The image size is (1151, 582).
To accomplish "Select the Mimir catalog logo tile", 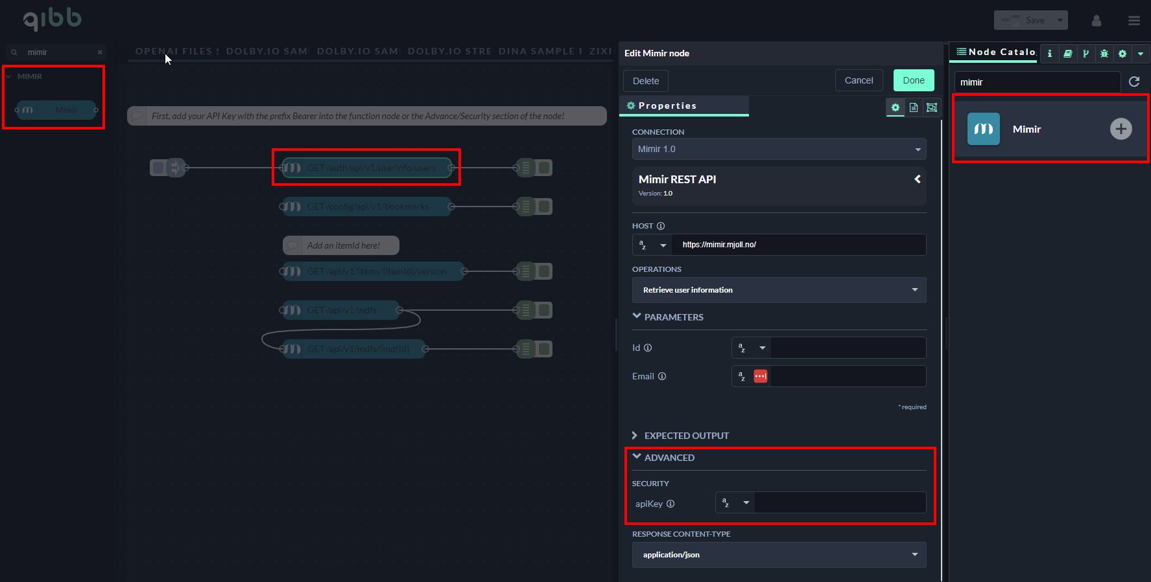I will click(x=984, y=129).
